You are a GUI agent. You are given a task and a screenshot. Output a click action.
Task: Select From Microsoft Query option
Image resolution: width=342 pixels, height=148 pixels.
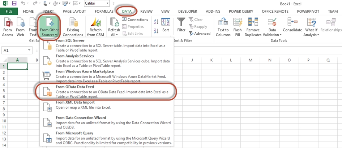[x=107, y=138]
